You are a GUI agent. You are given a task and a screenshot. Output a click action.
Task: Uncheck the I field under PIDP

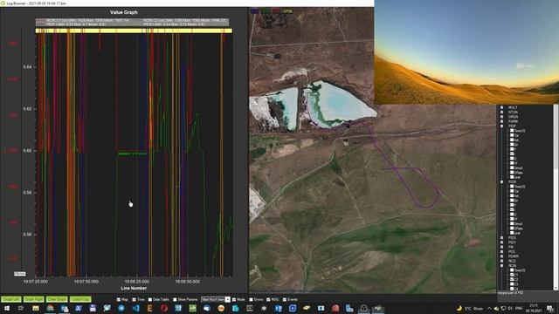point(512,154)
